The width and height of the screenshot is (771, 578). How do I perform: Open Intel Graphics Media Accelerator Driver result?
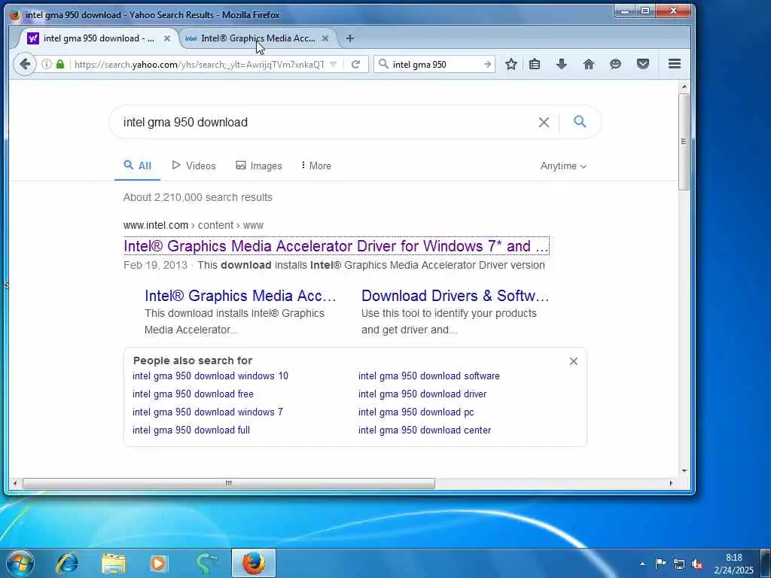pos(336,246)
